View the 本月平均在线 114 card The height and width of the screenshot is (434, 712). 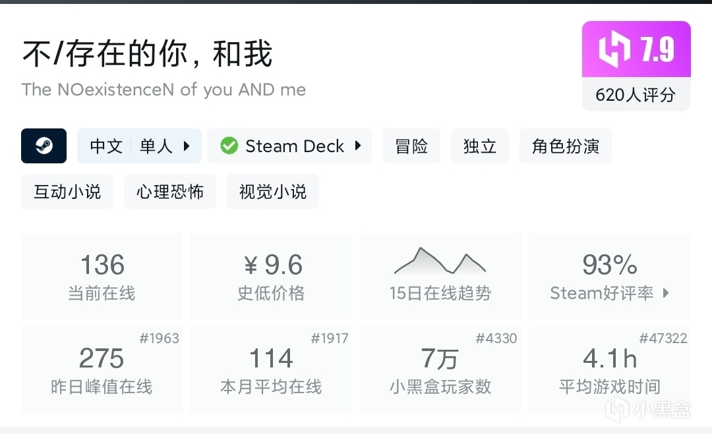pos(271,369)
